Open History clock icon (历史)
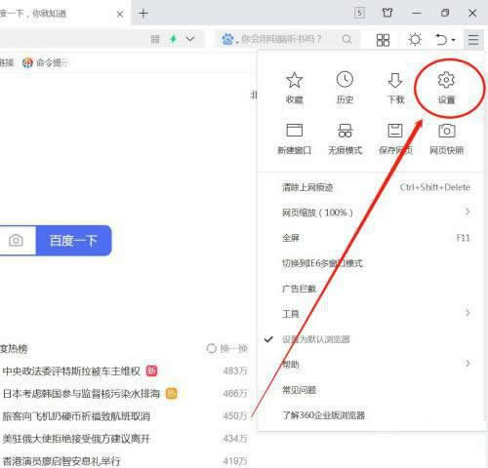Screen dimensions: 488x468 345,88
